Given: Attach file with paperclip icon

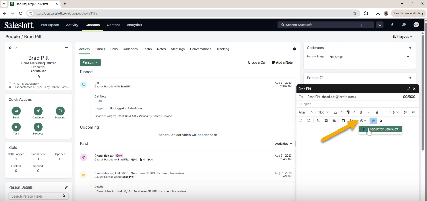Looking at the screenshot, I should coord(334,121).
